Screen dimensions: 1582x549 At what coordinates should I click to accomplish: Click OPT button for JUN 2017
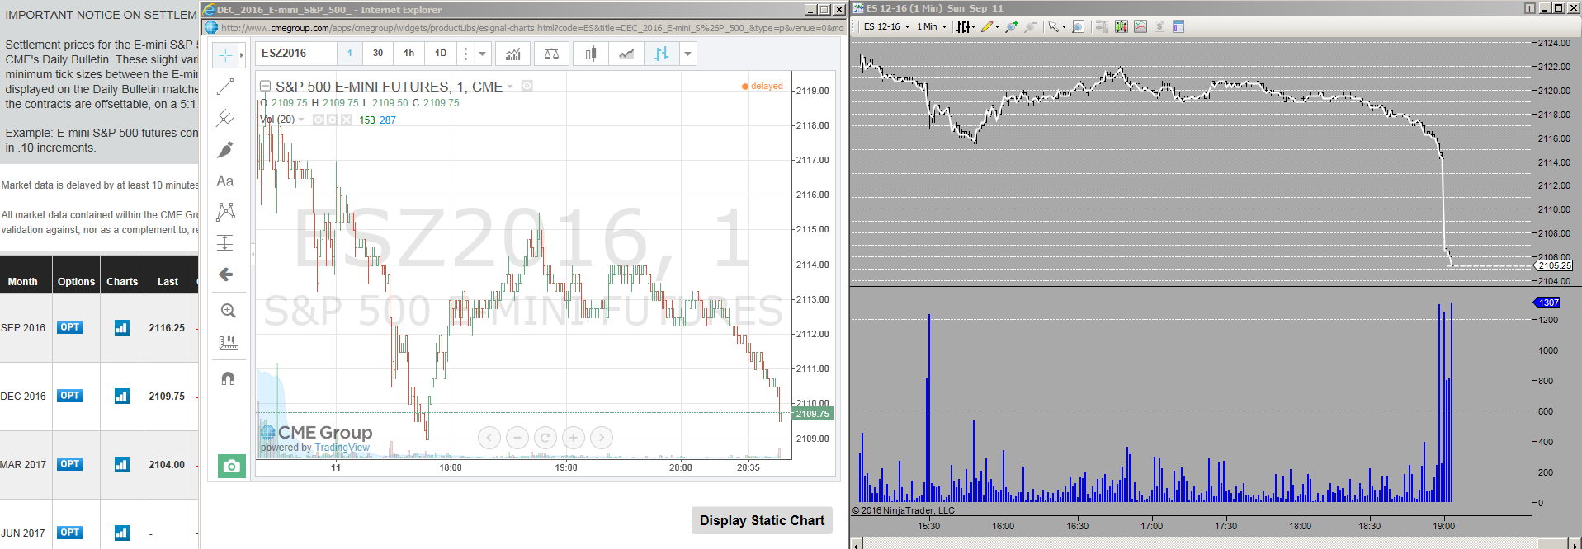(70, 533)
